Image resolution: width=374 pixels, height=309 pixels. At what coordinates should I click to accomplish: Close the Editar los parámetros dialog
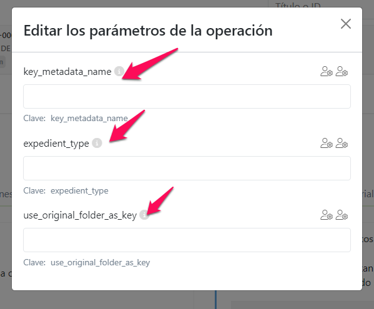(x=346, y=24)
